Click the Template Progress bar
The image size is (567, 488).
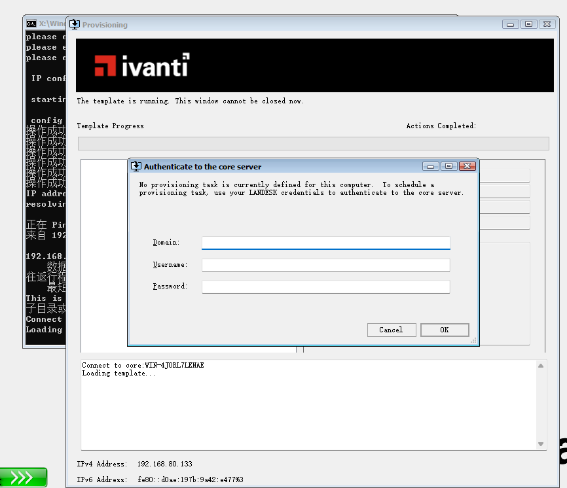pyautogui.click(x=313, y=144)
